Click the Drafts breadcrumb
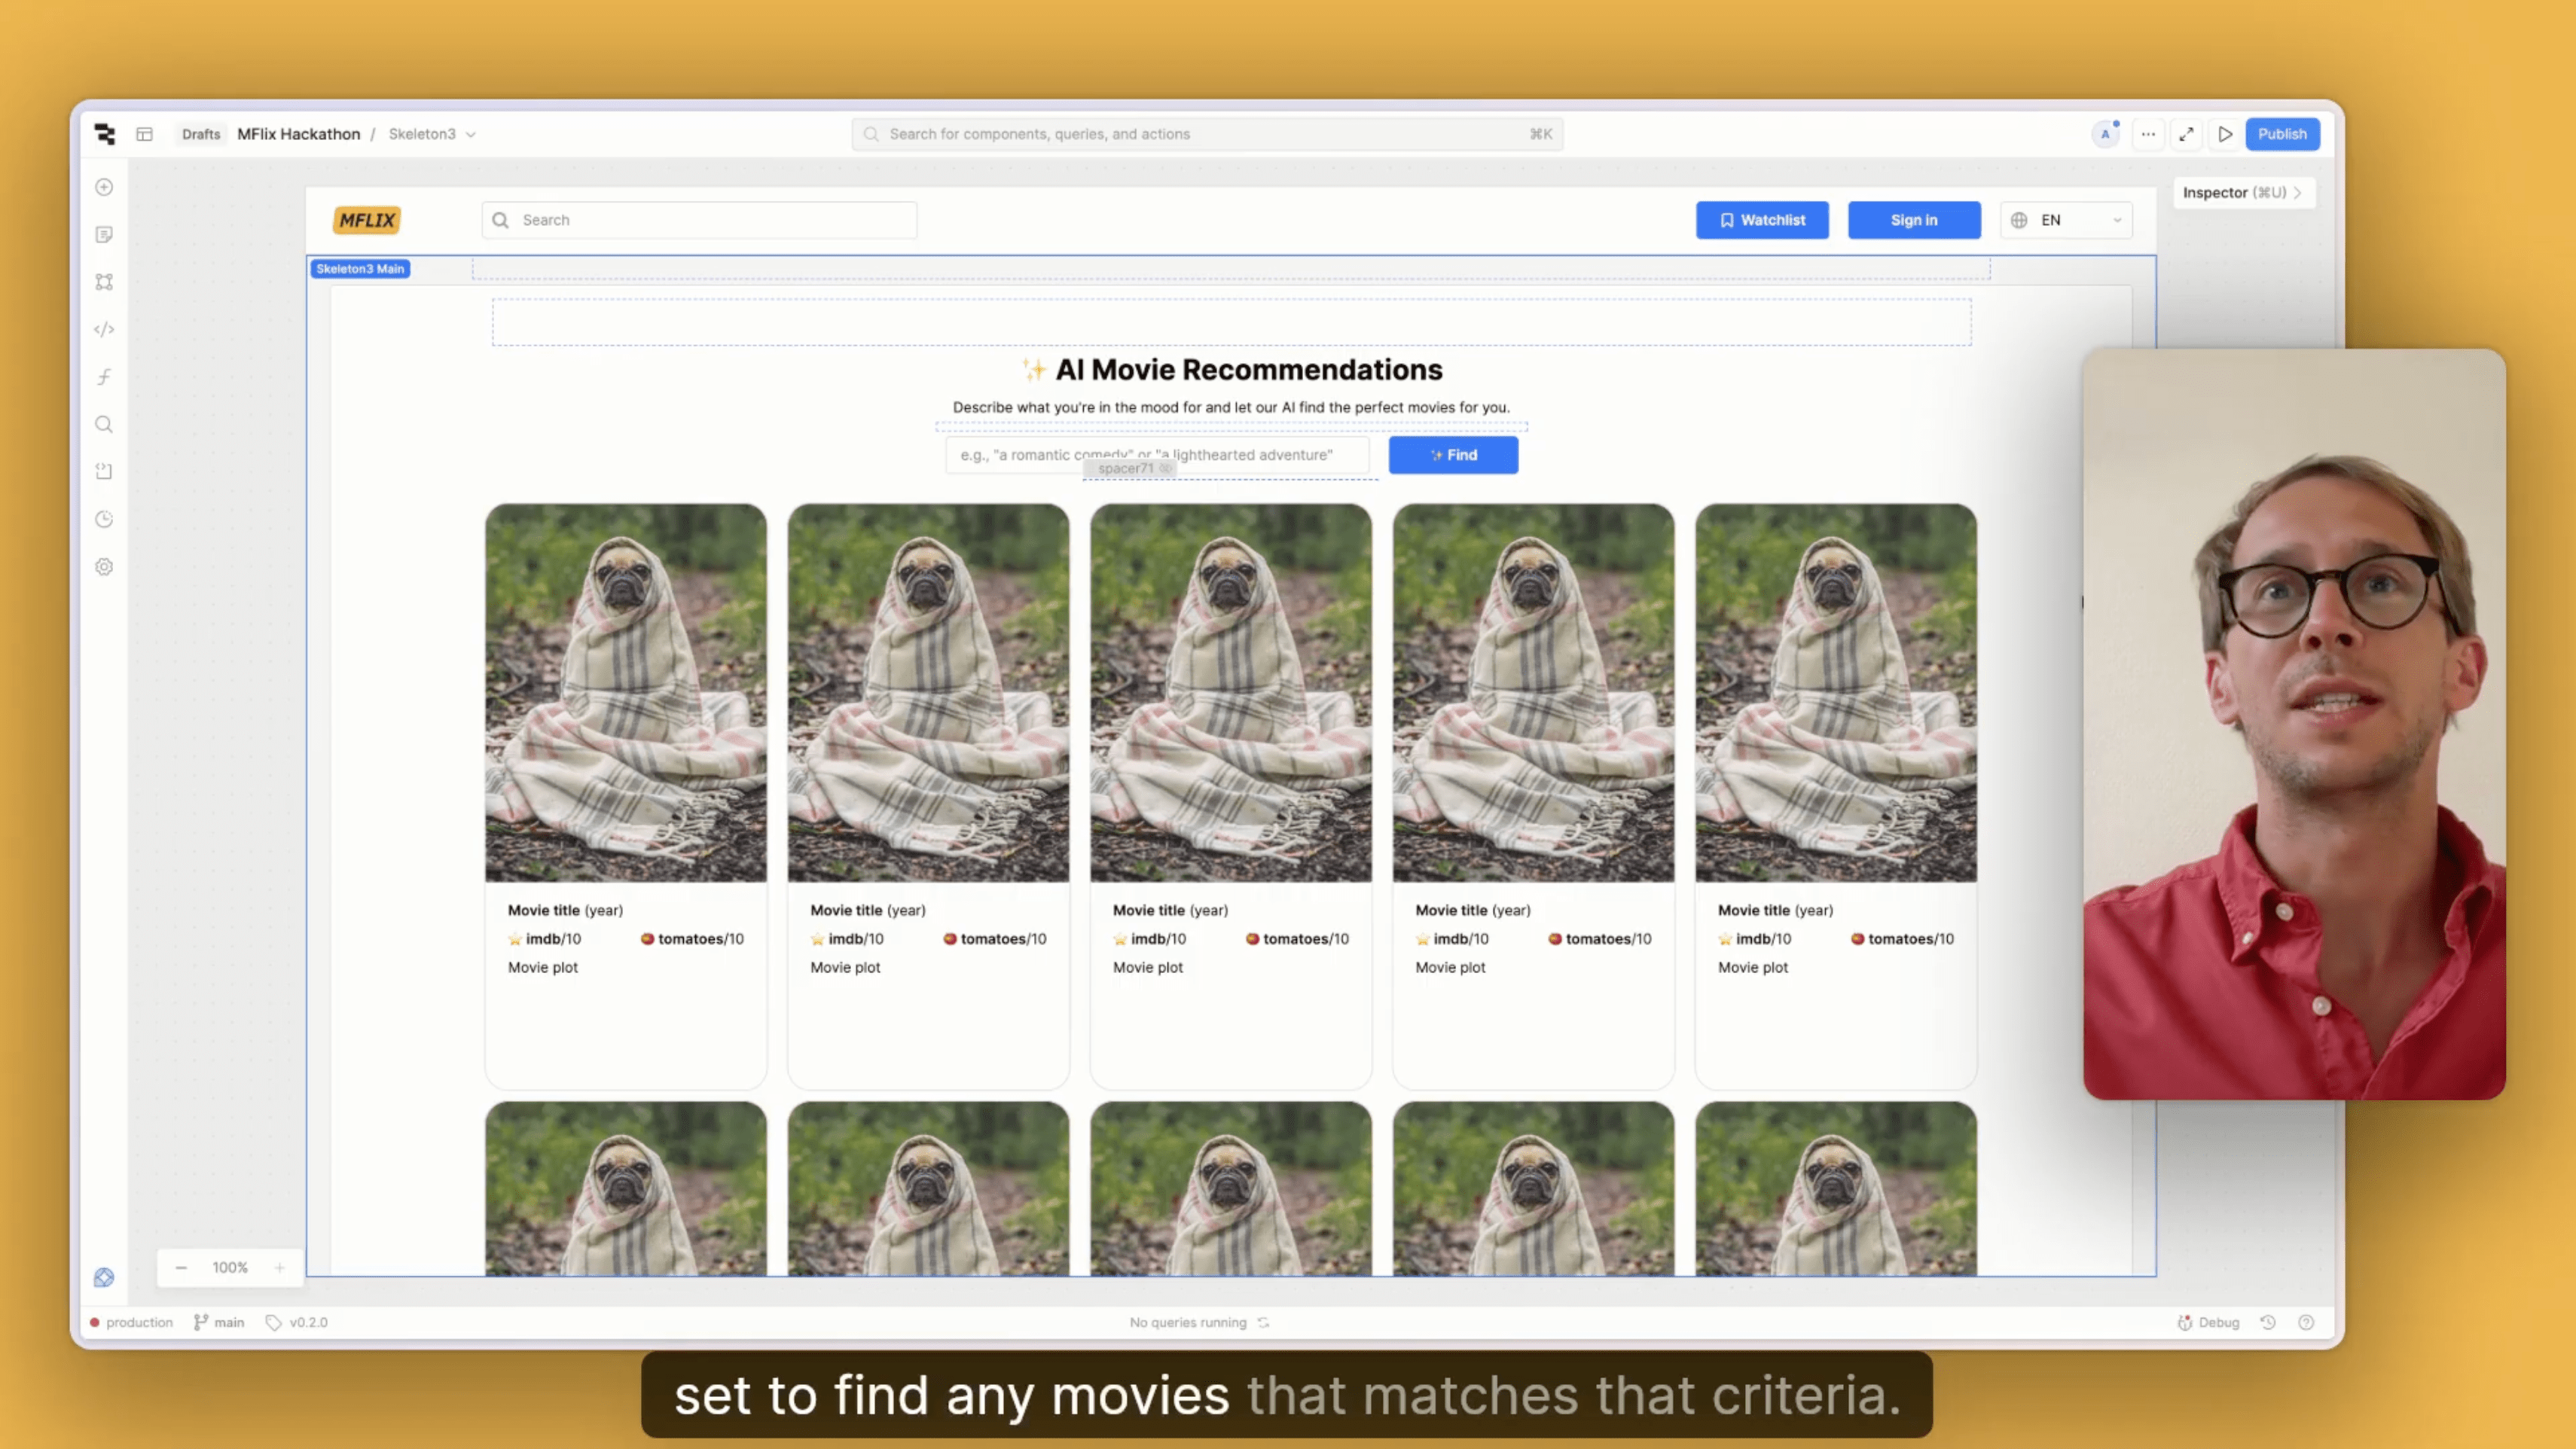The height and width of the screenshot is (1449, 2576). tap(201, 134)
